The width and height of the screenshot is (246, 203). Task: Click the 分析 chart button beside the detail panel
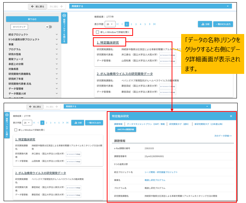(x=77, y=123)
